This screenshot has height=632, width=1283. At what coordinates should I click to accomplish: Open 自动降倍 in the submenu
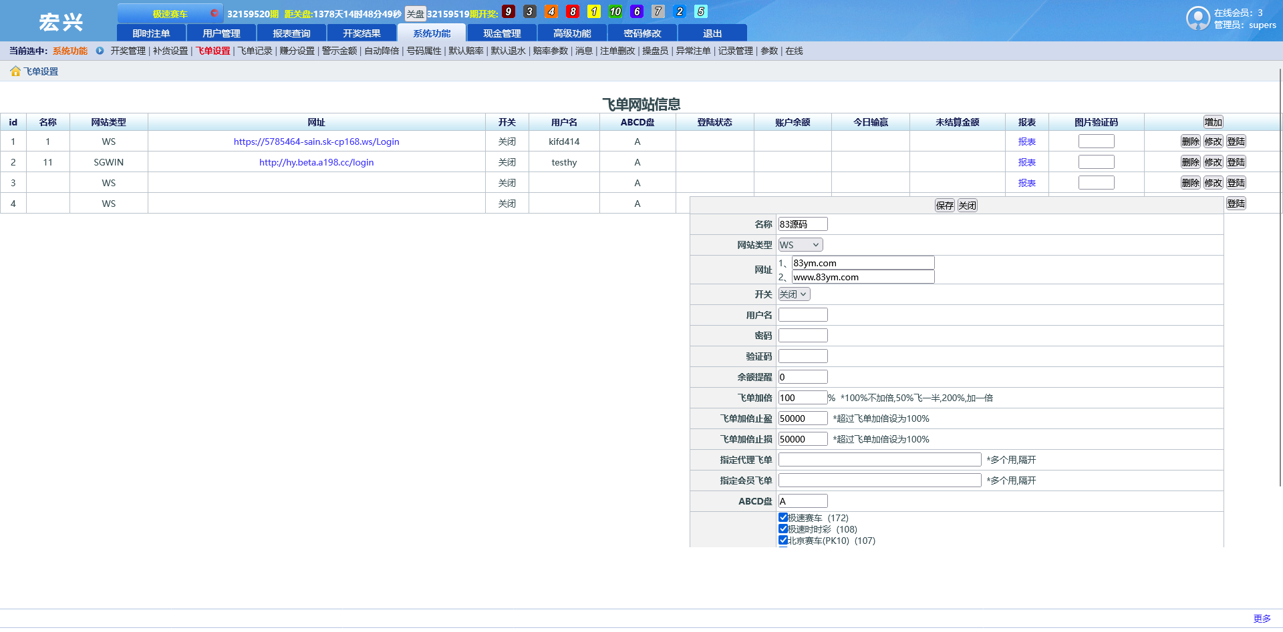coord(382,51)
